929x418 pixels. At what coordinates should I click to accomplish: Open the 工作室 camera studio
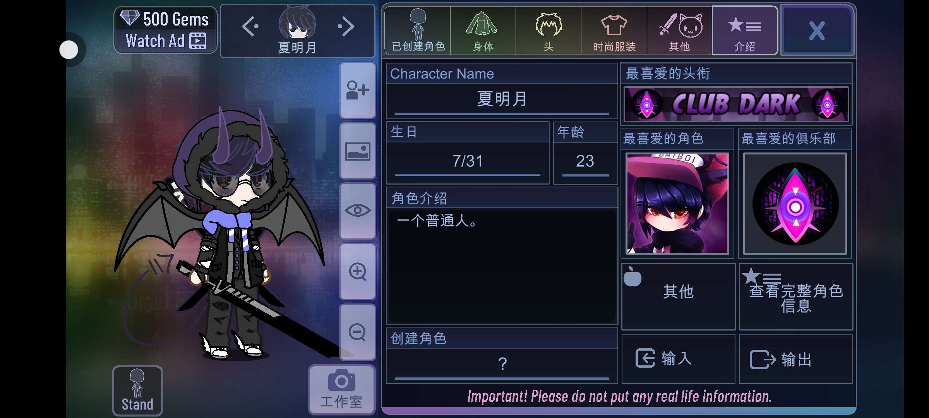click(x=341, y=390)
